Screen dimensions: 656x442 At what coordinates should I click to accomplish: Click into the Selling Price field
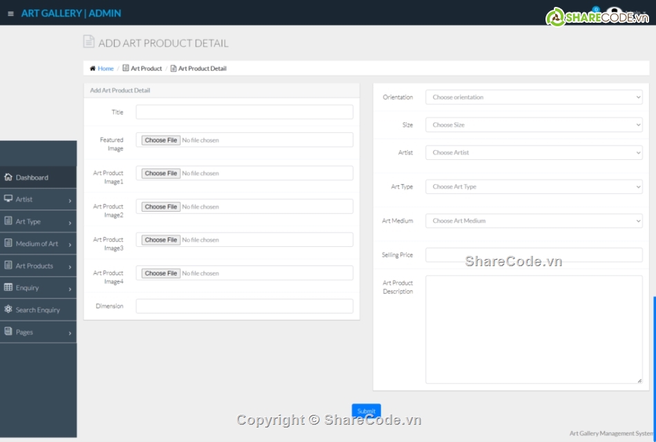point(534,255)
